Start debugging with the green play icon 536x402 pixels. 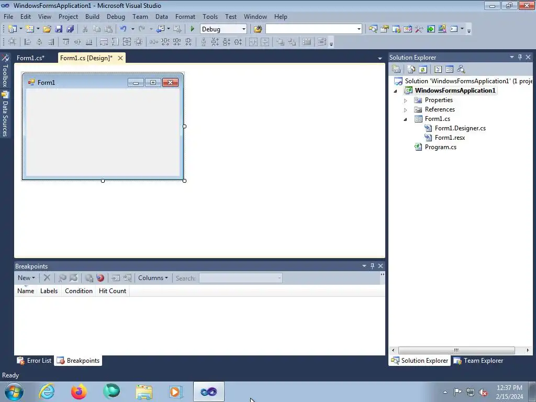(192, 29)
